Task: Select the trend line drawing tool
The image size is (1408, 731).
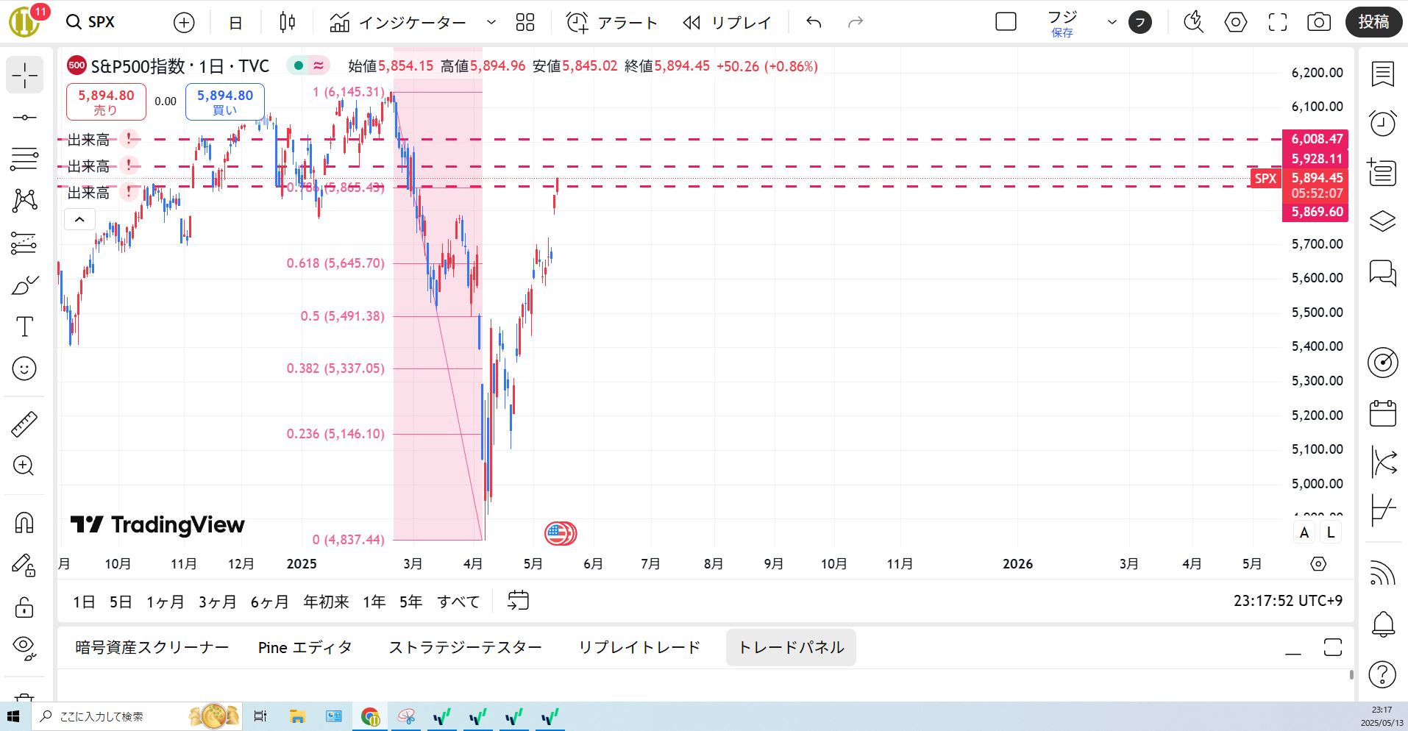Action: point(24,118)
